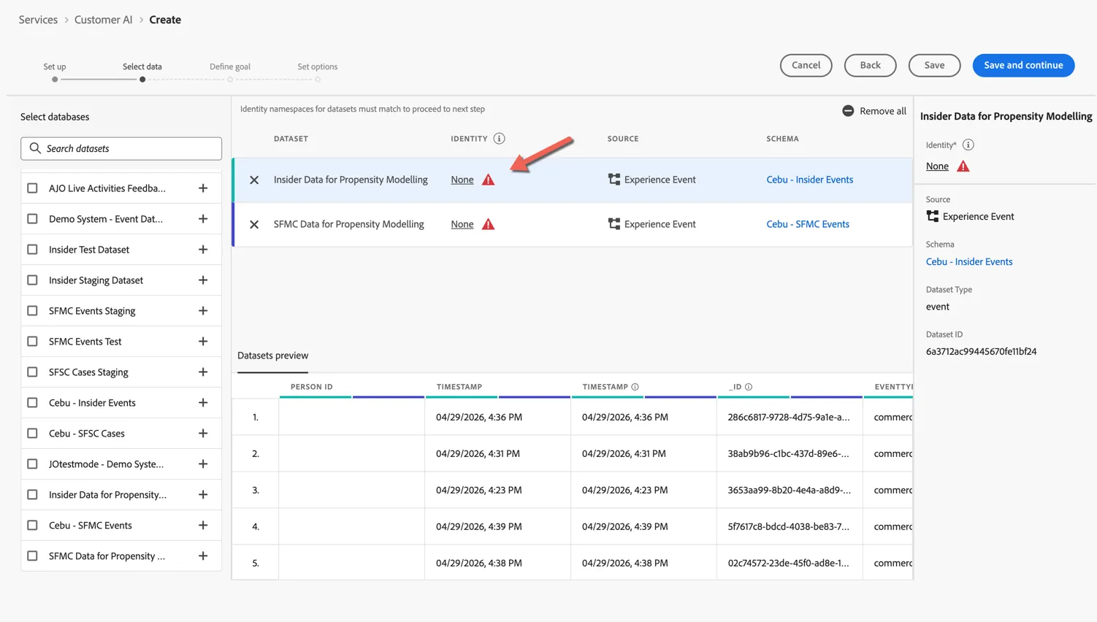Click Remove all datasets
Viewport: 1097px width, 622px height.
point(874,111)
